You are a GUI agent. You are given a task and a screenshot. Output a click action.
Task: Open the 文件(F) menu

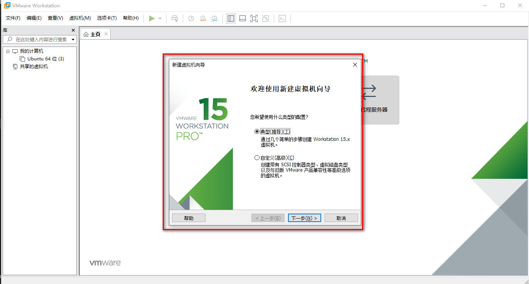pos(13,18)
